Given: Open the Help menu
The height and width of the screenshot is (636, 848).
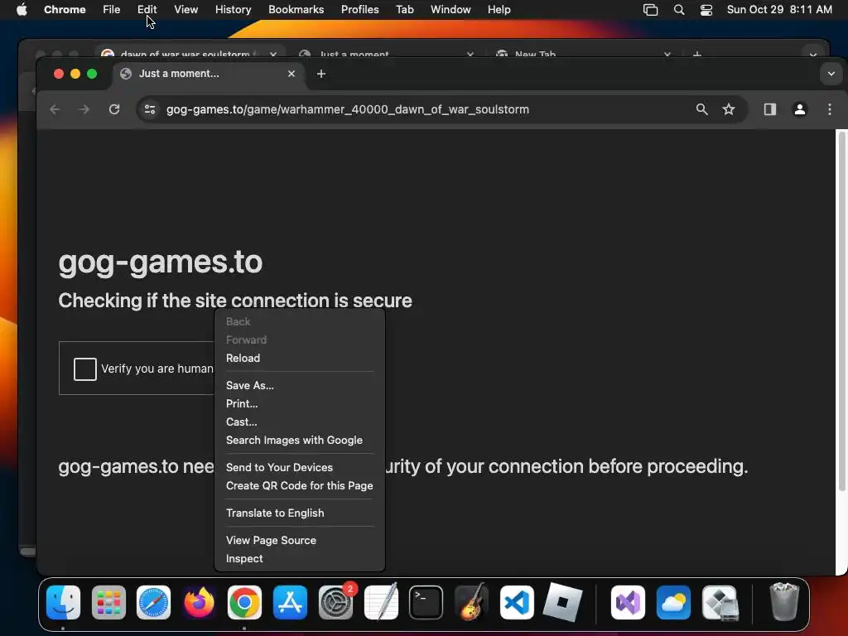Looking at the screenshot, I should [x=499, y=10].
